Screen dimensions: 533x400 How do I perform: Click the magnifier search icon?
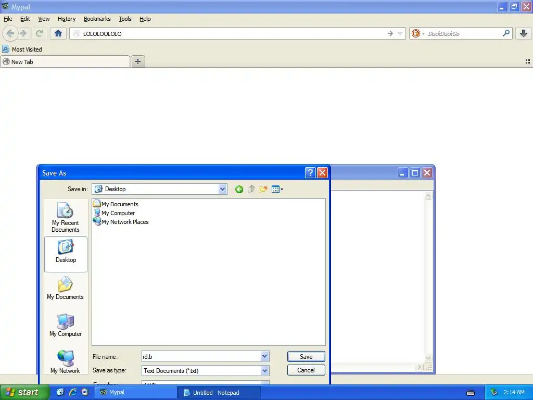click(x=506, y=33)
